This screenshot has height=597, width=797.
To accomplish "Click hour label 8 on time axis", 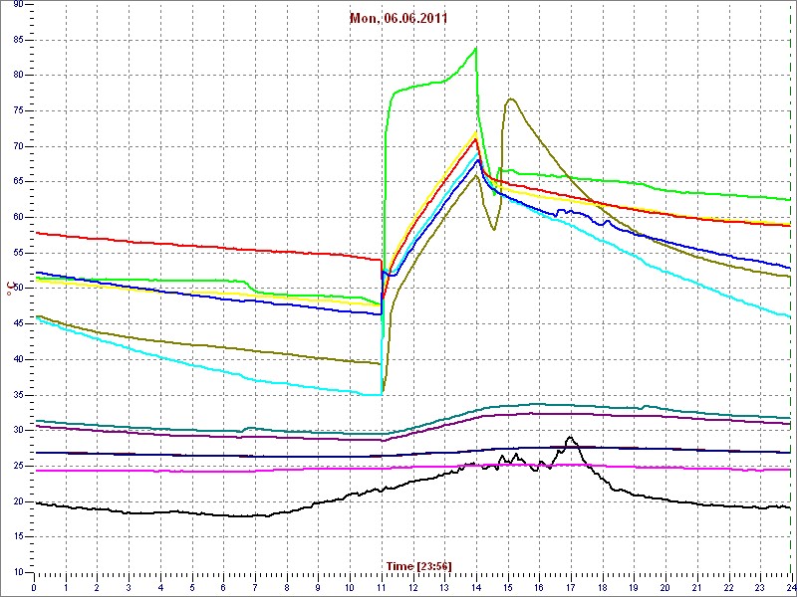I will click(x=287, y=586).
